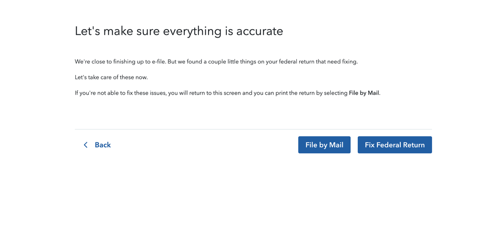Select the Fix Federal Return button
Image resolution: width=479 pixels, height=248 pixels.
(x=395, y=145)
